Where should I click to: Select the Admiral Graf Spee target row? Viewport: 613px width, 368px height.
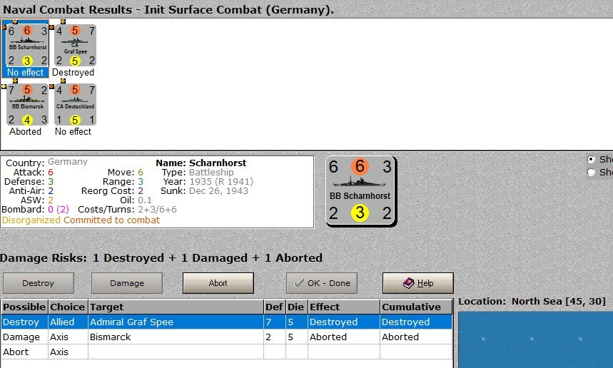point(227,322)
